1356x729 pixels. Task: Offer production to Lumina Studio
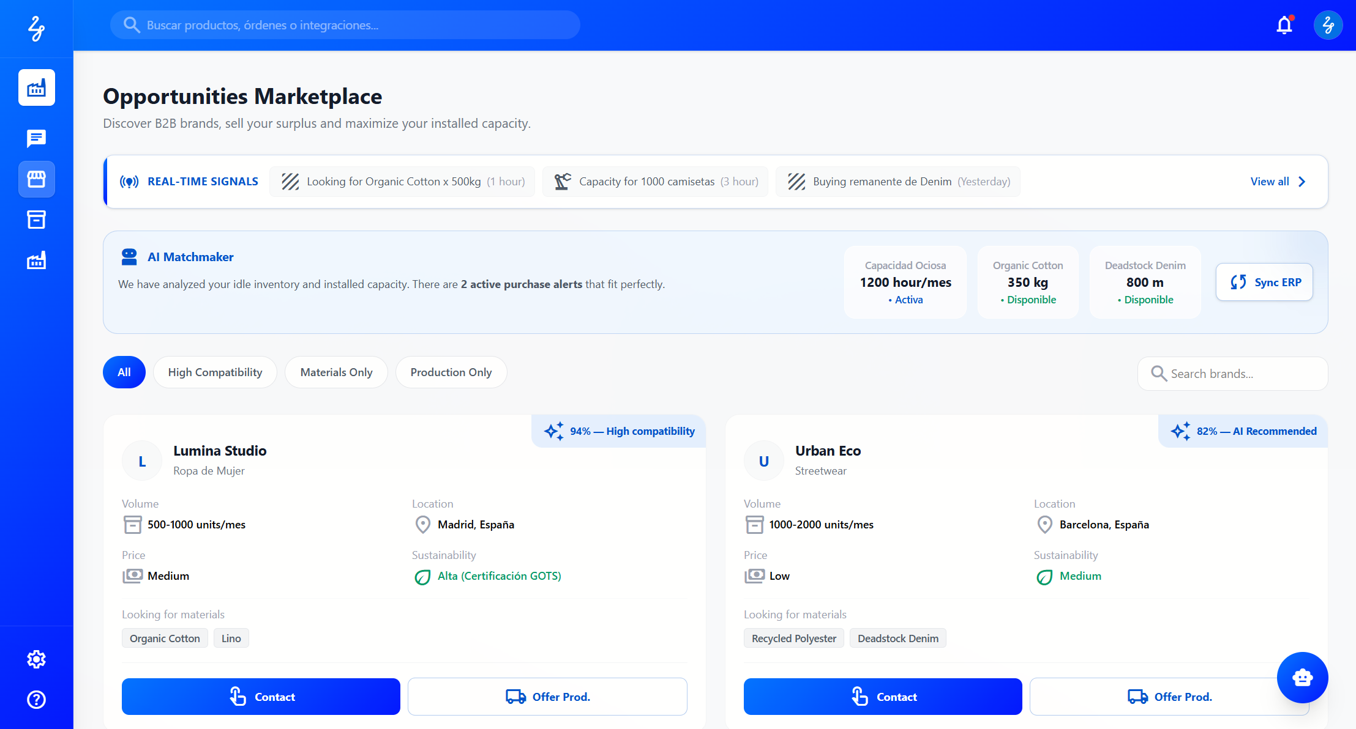coord(547,697)
